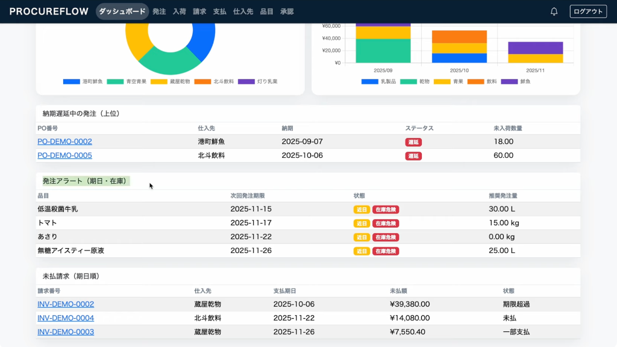Toggle 鮮魚 legend item in bar chart

pos(518,81)
